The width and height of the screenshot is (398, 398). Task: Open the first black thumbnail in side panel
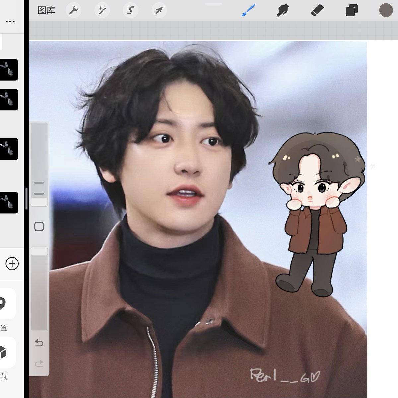coord(8,70)
